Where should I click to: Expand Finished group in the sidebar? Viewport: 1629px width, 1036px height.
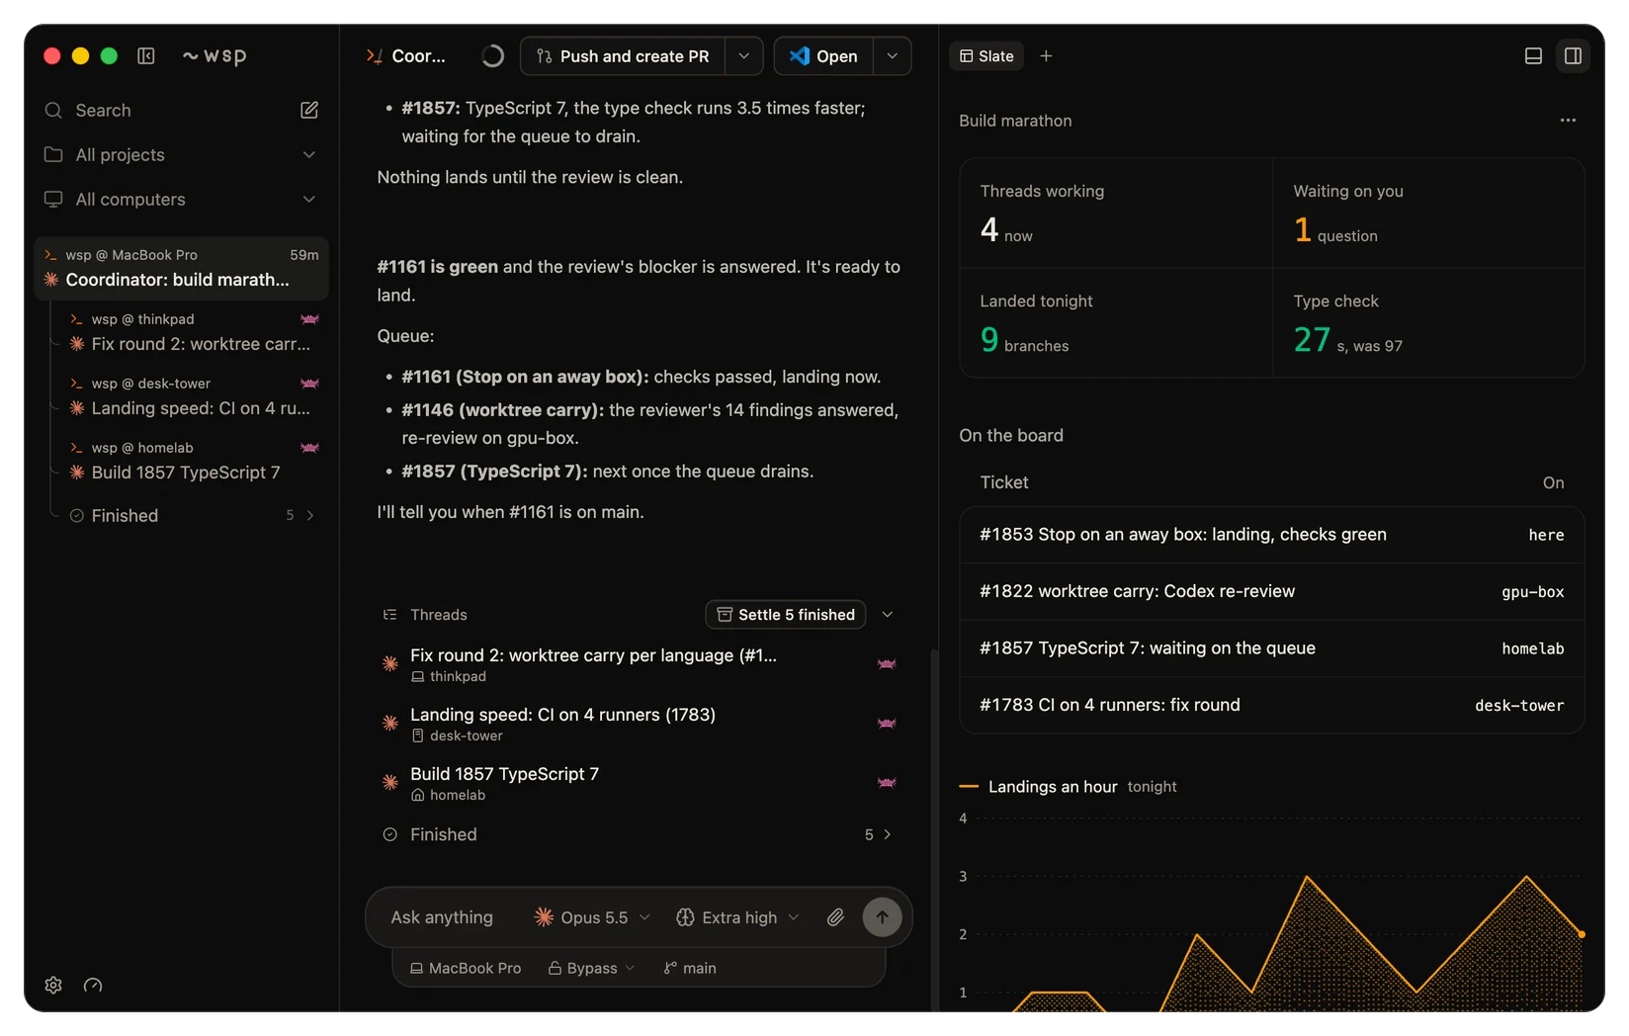pos(193,515)
